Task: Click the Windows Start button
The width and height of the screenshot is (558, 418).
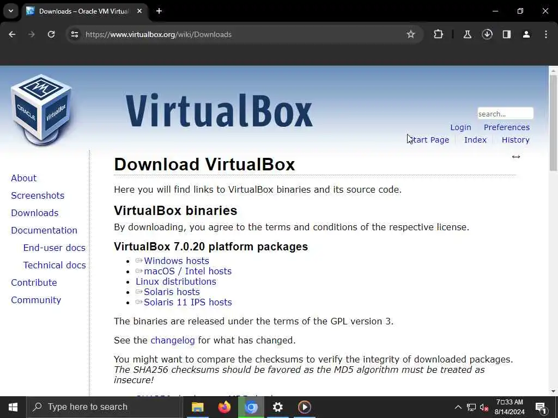Action: coord(13,407)
